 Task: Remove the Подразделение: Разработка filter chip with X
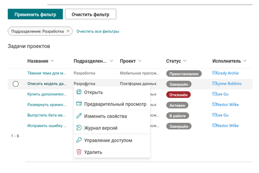[x=68, y=31]
